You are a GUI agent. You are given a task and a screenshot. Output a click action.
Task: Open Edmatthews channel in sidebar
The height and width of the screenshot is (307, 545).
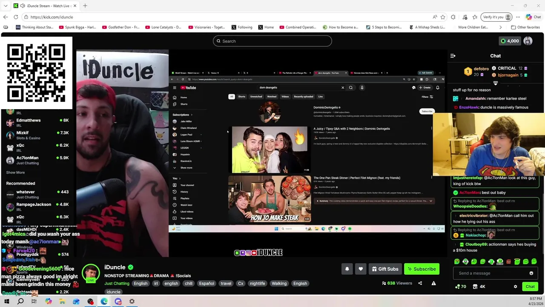[x=37, y=123]
